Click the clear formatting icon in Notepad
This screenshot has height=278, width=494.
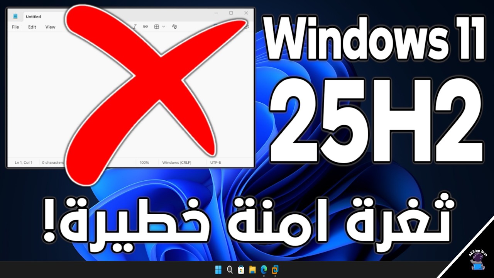174,27
